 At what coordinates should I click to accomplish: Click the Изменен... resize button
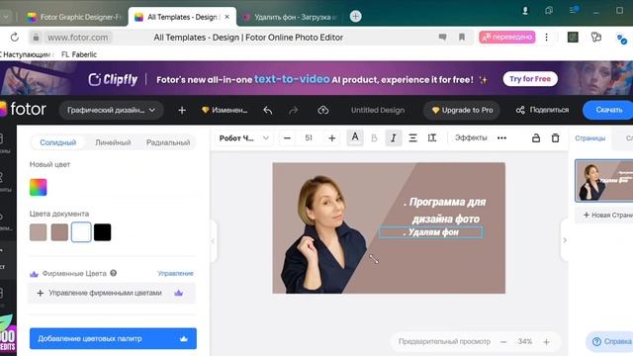pyautogui.click(x=225, y=110)
